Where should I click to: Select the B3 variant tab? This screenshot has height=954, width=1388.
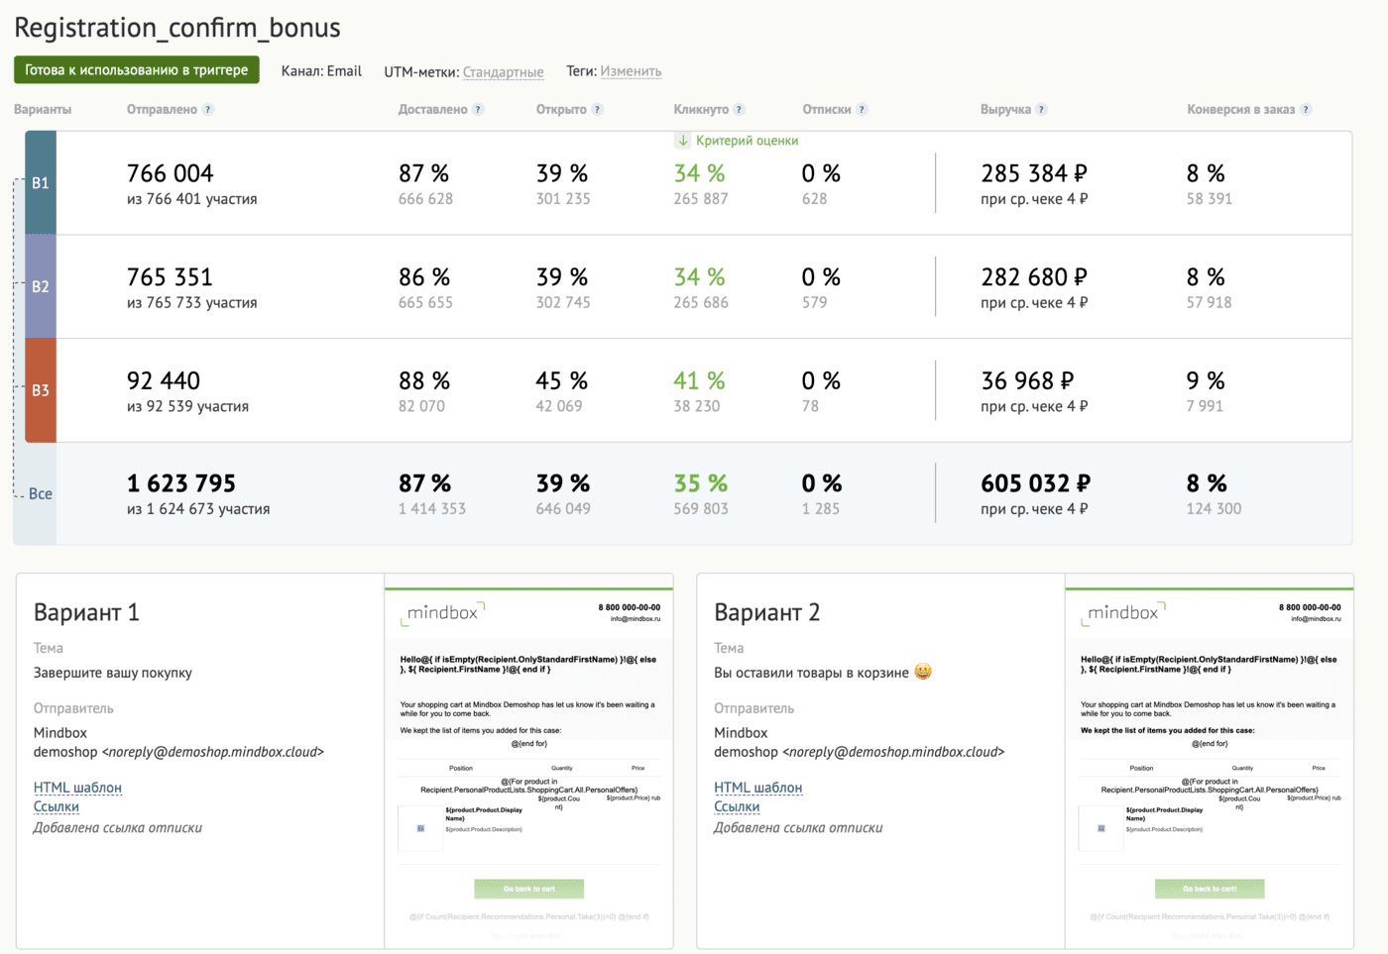(x=41, y=390)
